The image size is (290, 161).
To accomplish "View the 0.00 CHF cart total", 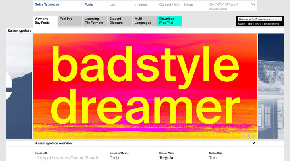I will [x=224, y=4].
